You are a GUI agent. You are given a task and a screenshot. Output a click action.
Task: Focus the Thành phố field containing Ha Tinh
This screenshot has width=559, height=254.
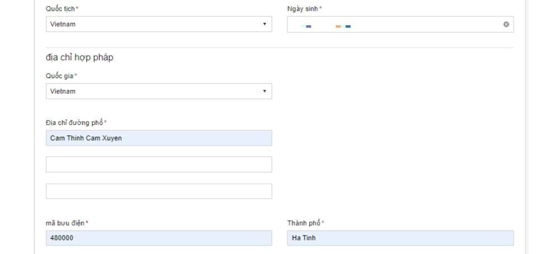tap(400, 238)
